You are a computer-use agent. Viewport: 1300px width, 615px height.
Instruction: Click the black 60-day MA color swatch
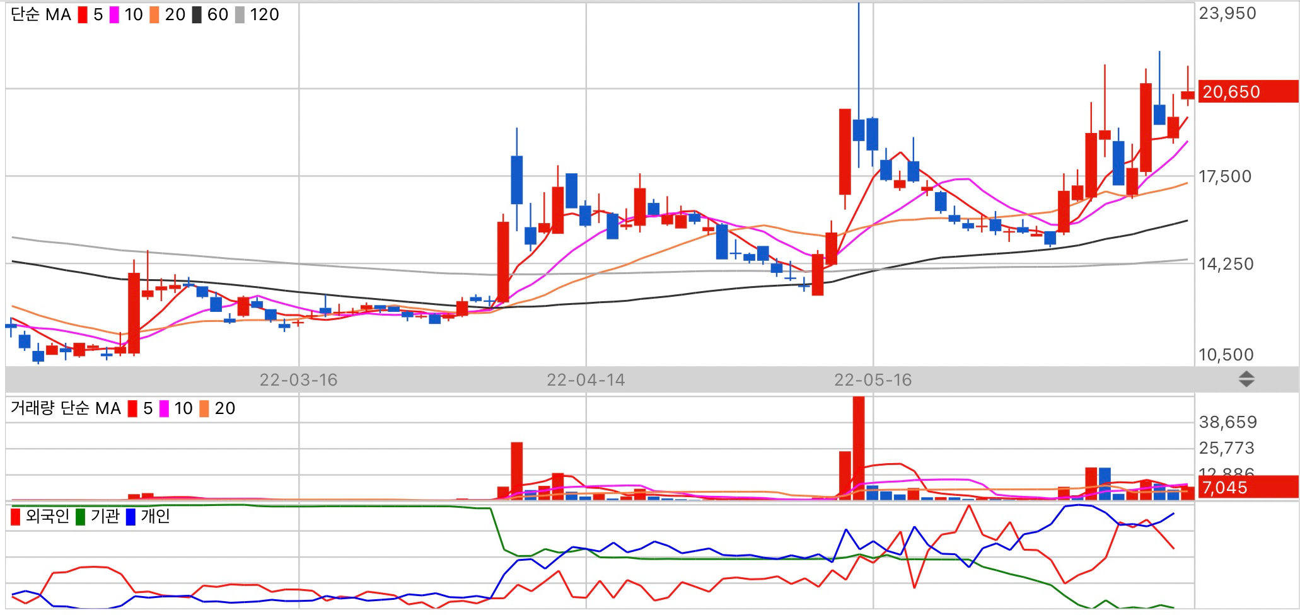click(197, 14)
